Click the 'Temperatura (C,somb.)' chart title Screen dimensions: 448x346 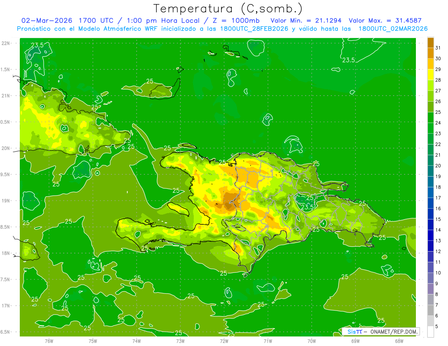pyautogui.click(x=228, y=9)
